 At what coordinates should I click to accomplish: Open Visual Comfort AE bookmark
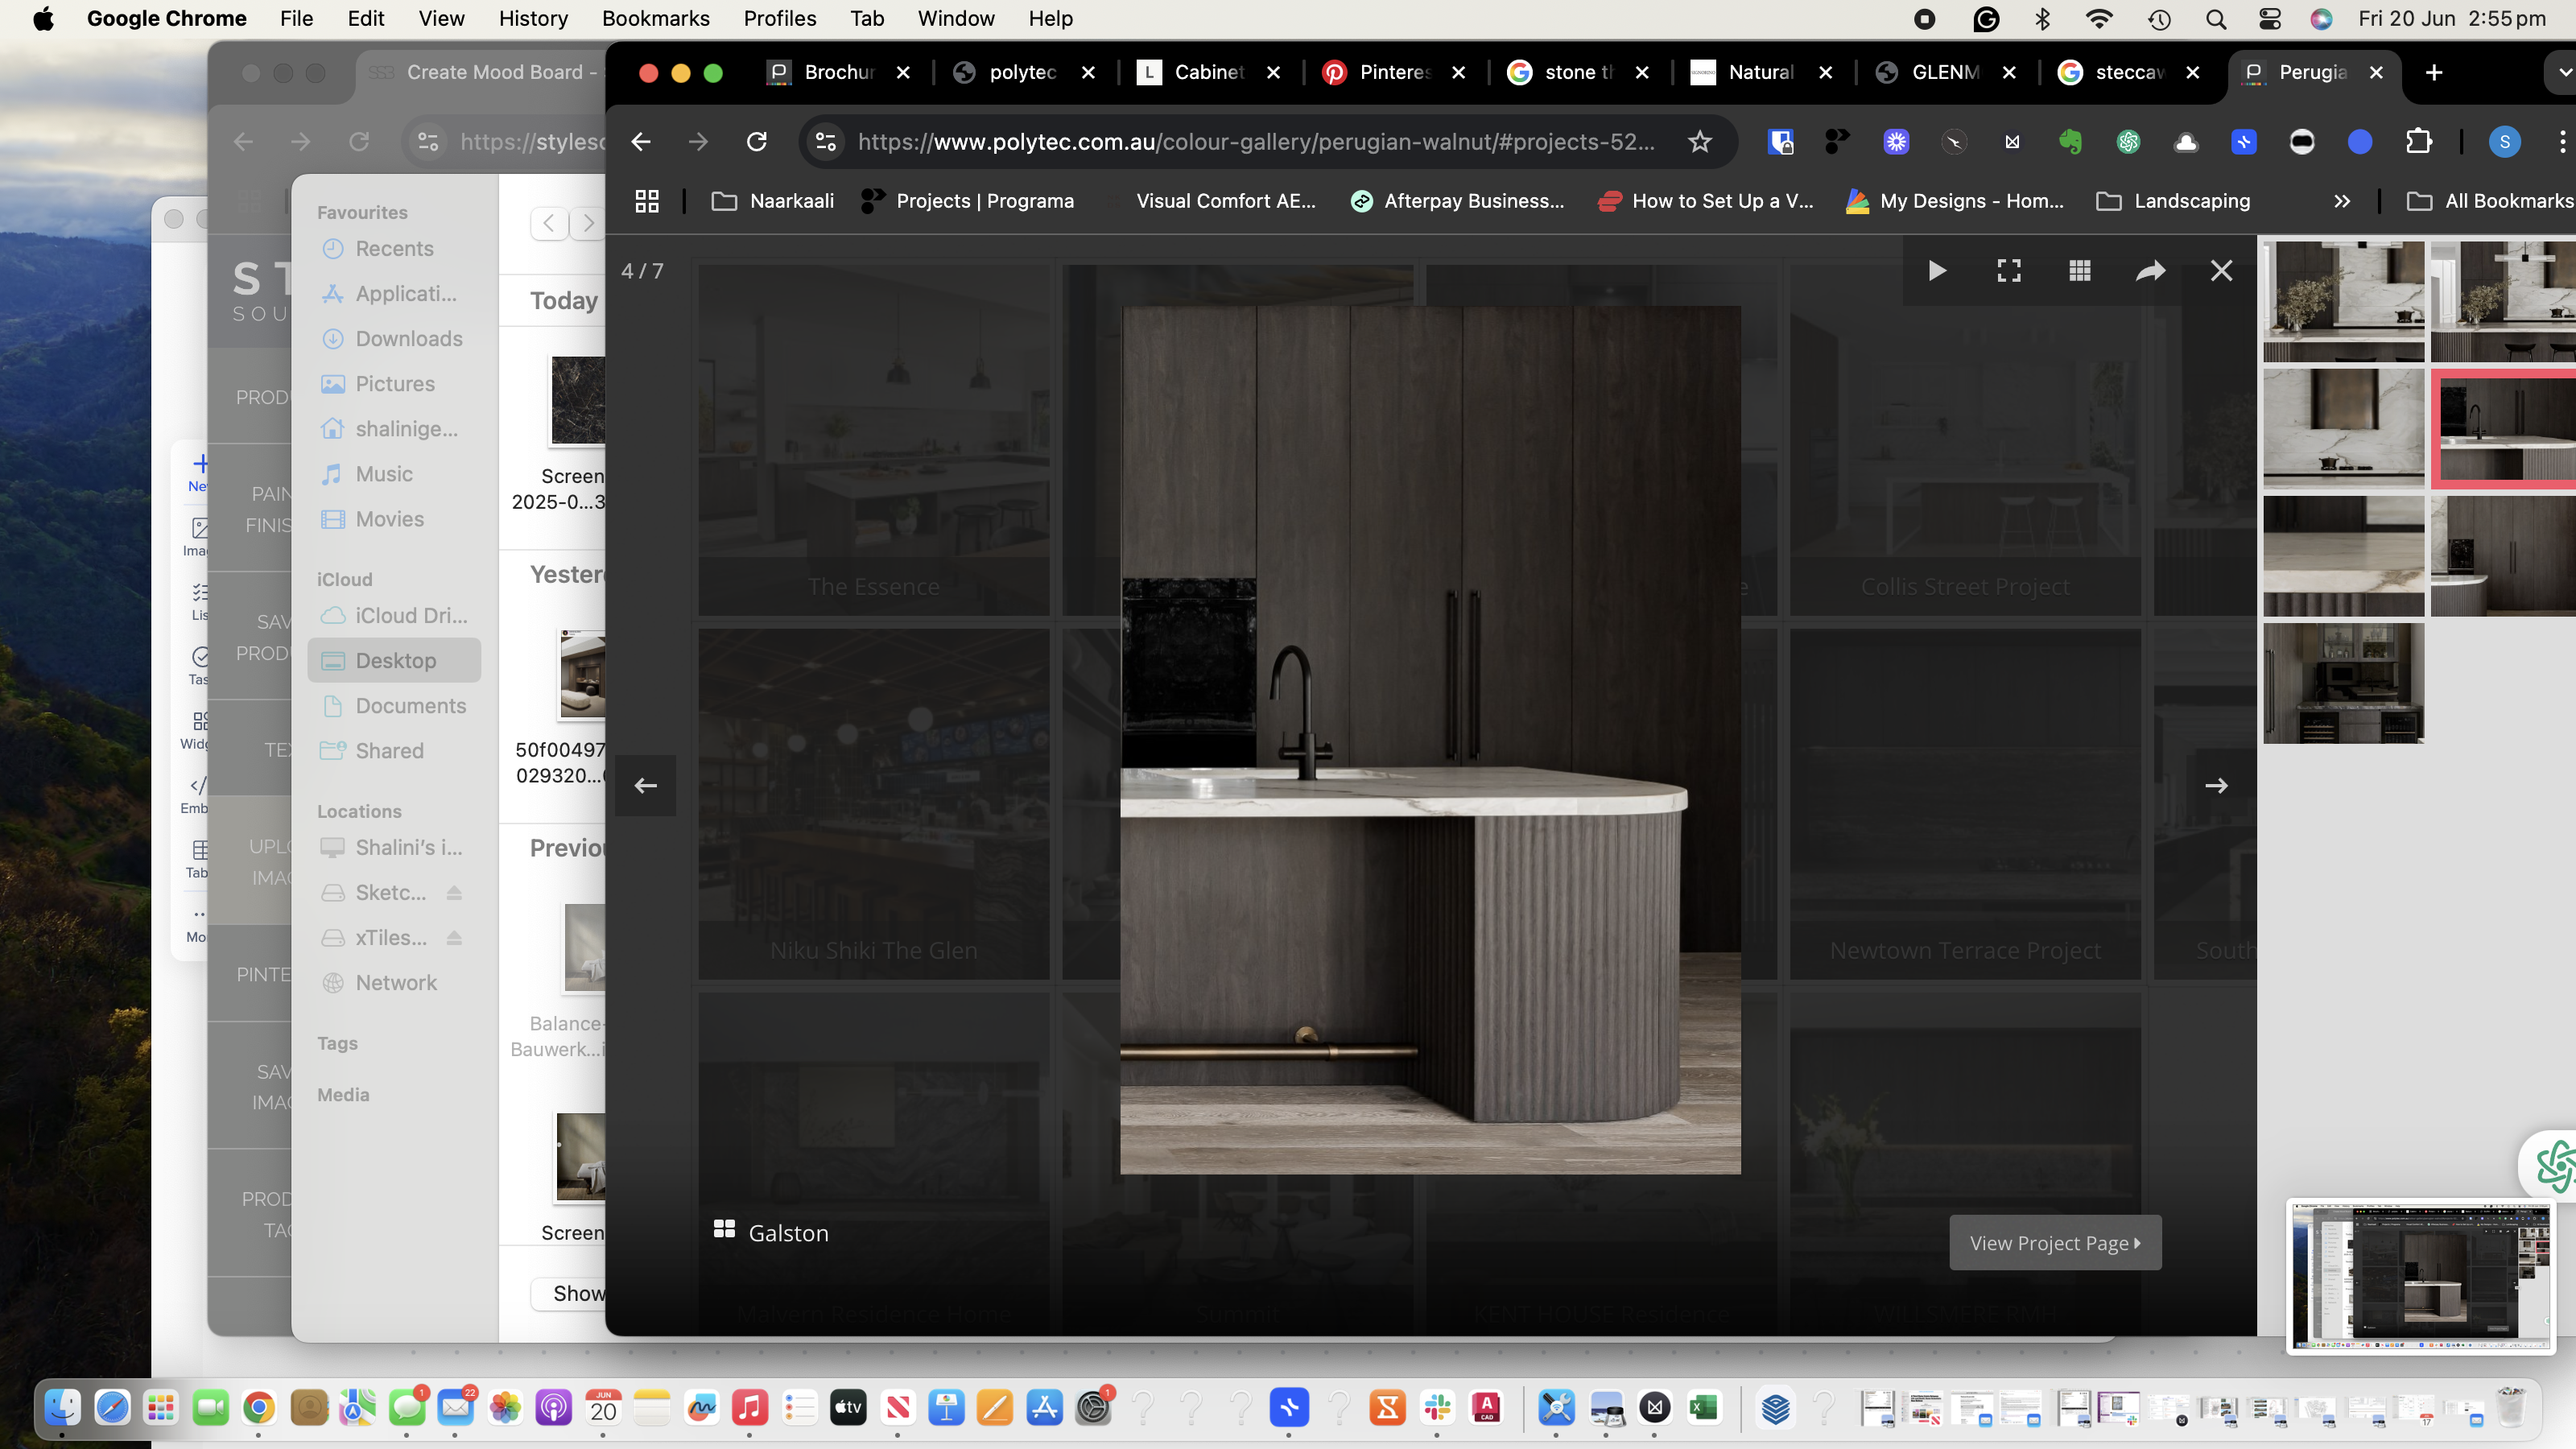1226,201
